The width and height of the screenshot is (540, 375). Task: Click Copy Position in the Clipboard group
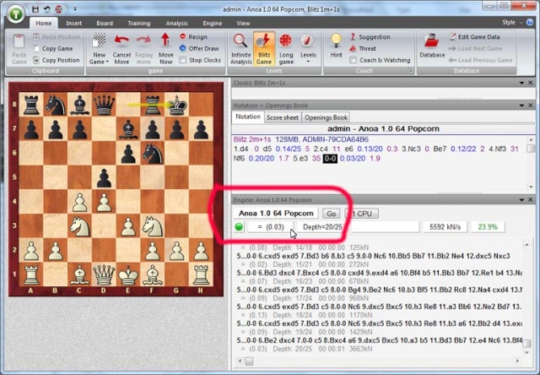[57, 60]
